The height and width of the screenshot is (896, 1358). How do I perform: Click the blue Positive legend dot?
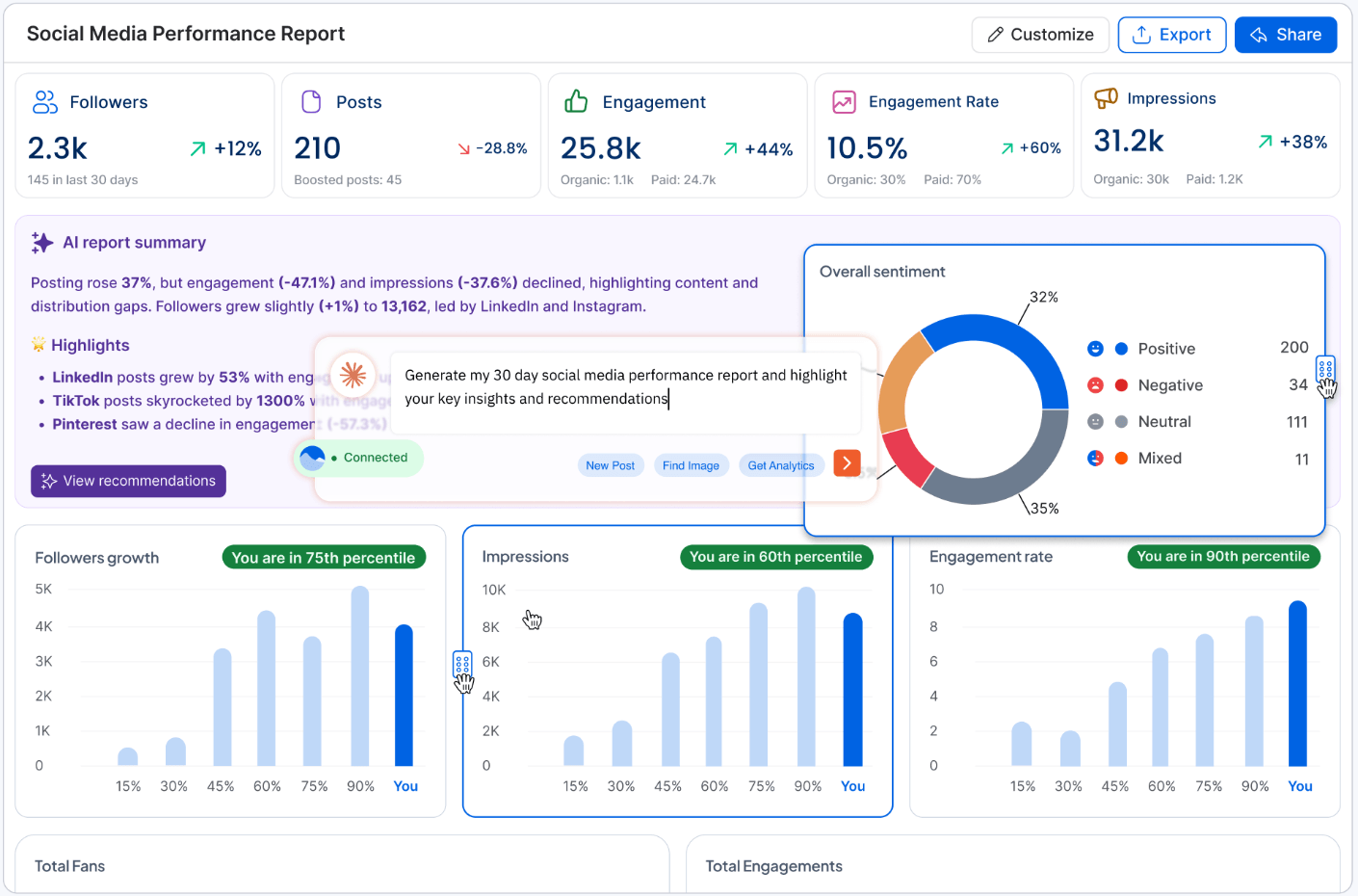(x=1121, y=349)
